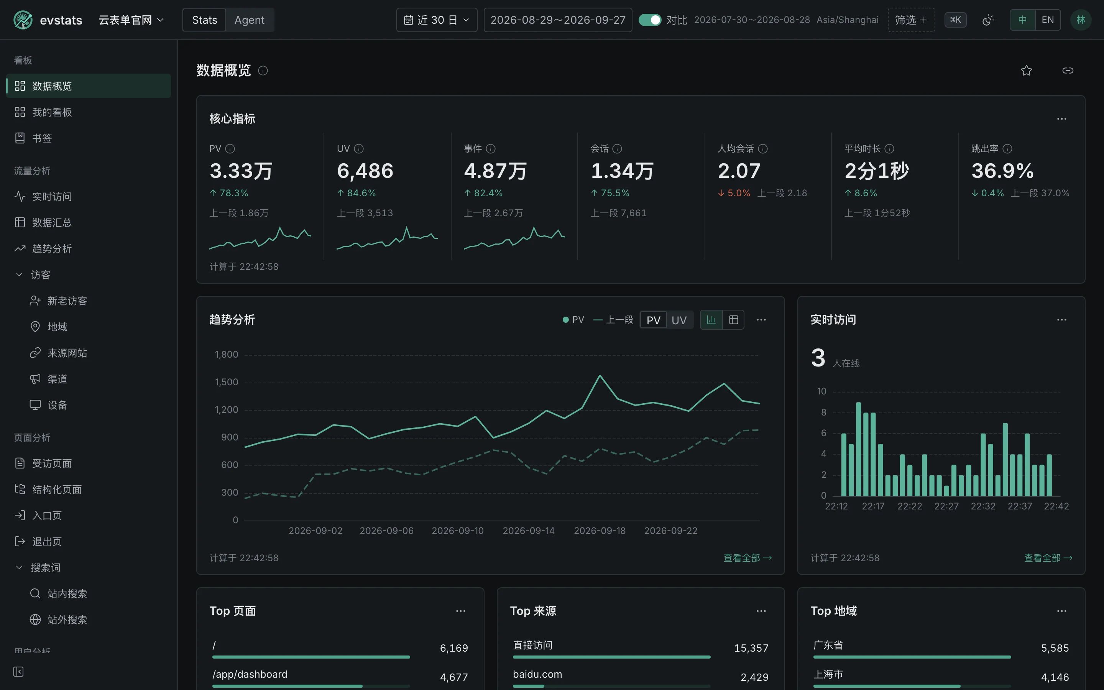Open the 近 30 日 range dropdown

click(437, 20)
